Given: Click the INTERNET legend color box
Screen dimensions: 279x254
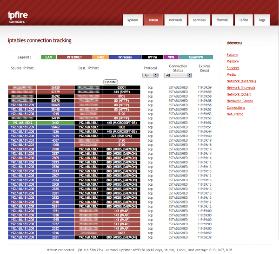Looking at the screenshot, I should (75, 57).
